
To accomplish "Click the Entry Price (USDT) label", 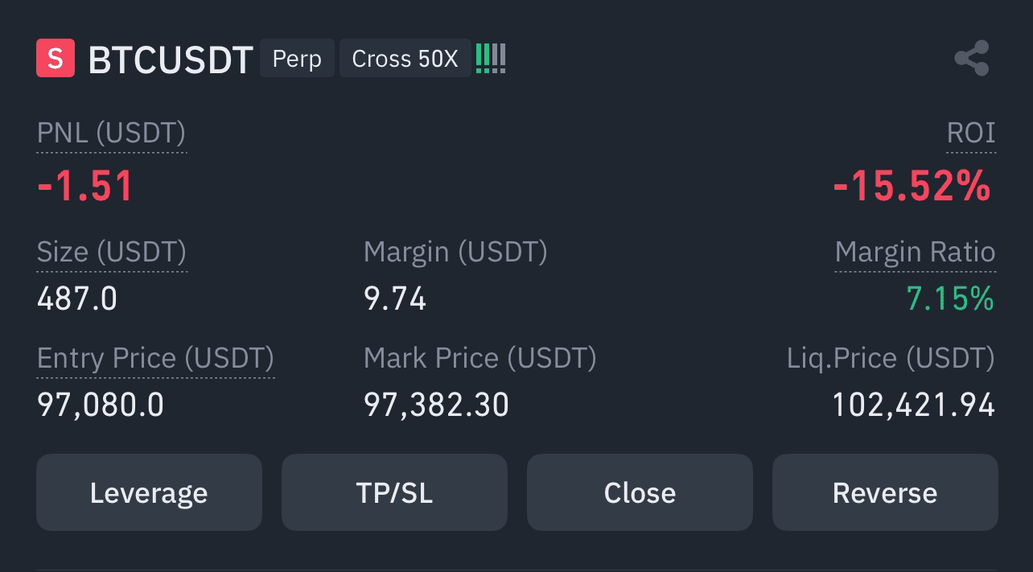I will (155, 358).
